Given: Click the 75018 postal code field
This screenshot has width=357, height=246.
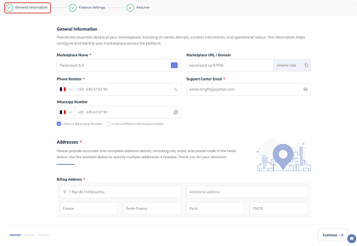Looking at the screenshot, I should (x=279, y=208).
